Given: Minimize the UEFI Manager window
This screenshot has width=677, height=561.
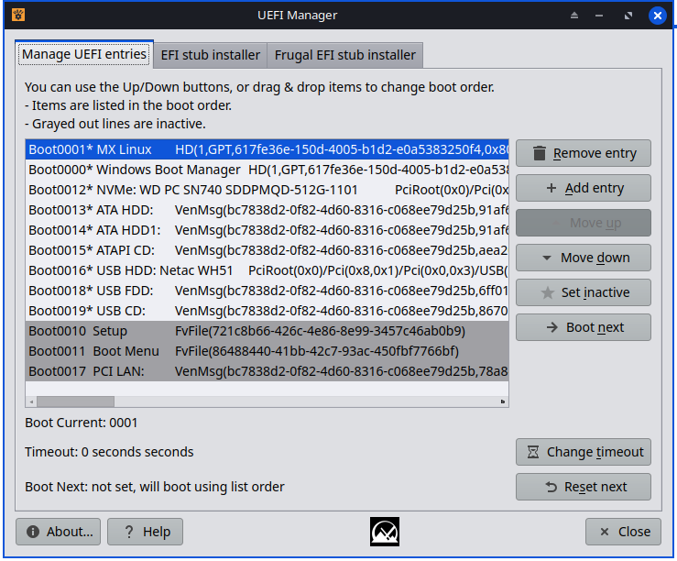Looking at the screenshot, I should pos(599,16).
